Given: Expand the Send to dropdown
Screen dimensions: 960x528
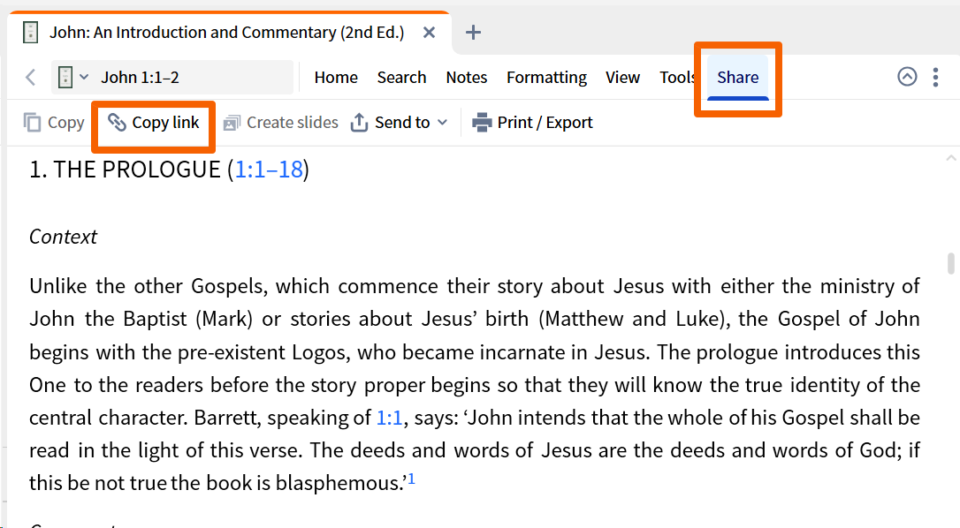Looking at the screenshot, I should [400, 123].
